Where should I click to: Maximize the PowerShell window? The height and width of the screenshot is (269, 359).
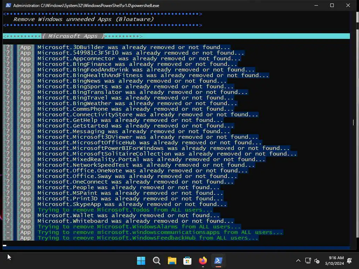(x=332, y=5)
